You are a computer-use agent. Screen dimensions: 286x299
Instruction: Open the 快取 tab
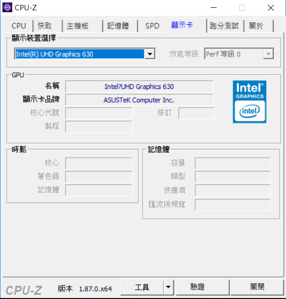(x=48, y=26)
